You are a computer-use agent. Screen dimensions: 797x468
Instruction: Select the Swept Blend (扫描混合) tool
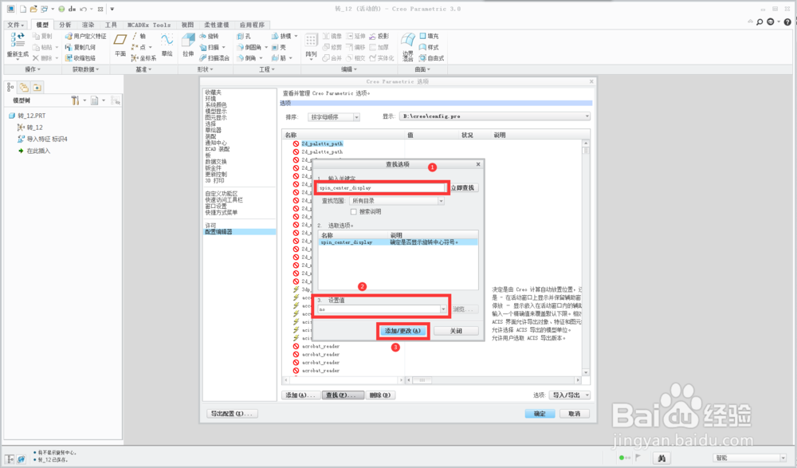point(214,58)
